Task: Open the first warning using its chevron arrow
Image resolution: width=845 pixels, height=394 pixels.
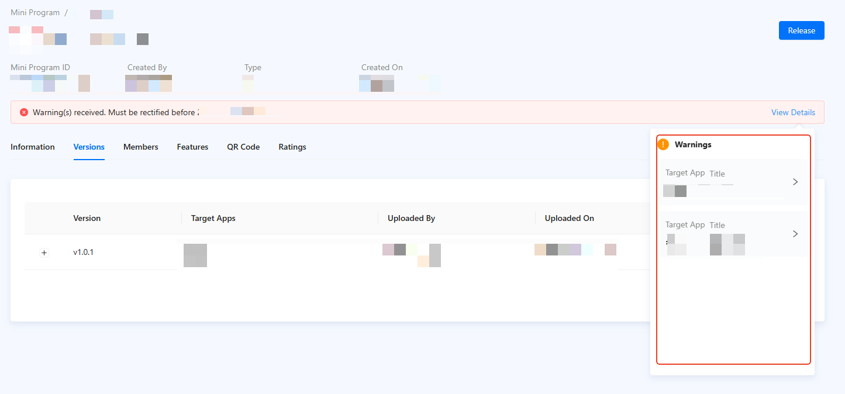Action: (x=795, y=182)
